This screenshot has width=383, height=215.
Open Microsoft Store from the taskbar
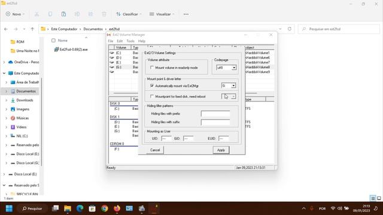point(92,208)
